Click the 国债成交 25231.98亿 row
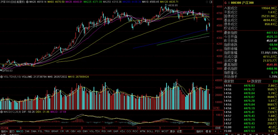 point(251,16)
